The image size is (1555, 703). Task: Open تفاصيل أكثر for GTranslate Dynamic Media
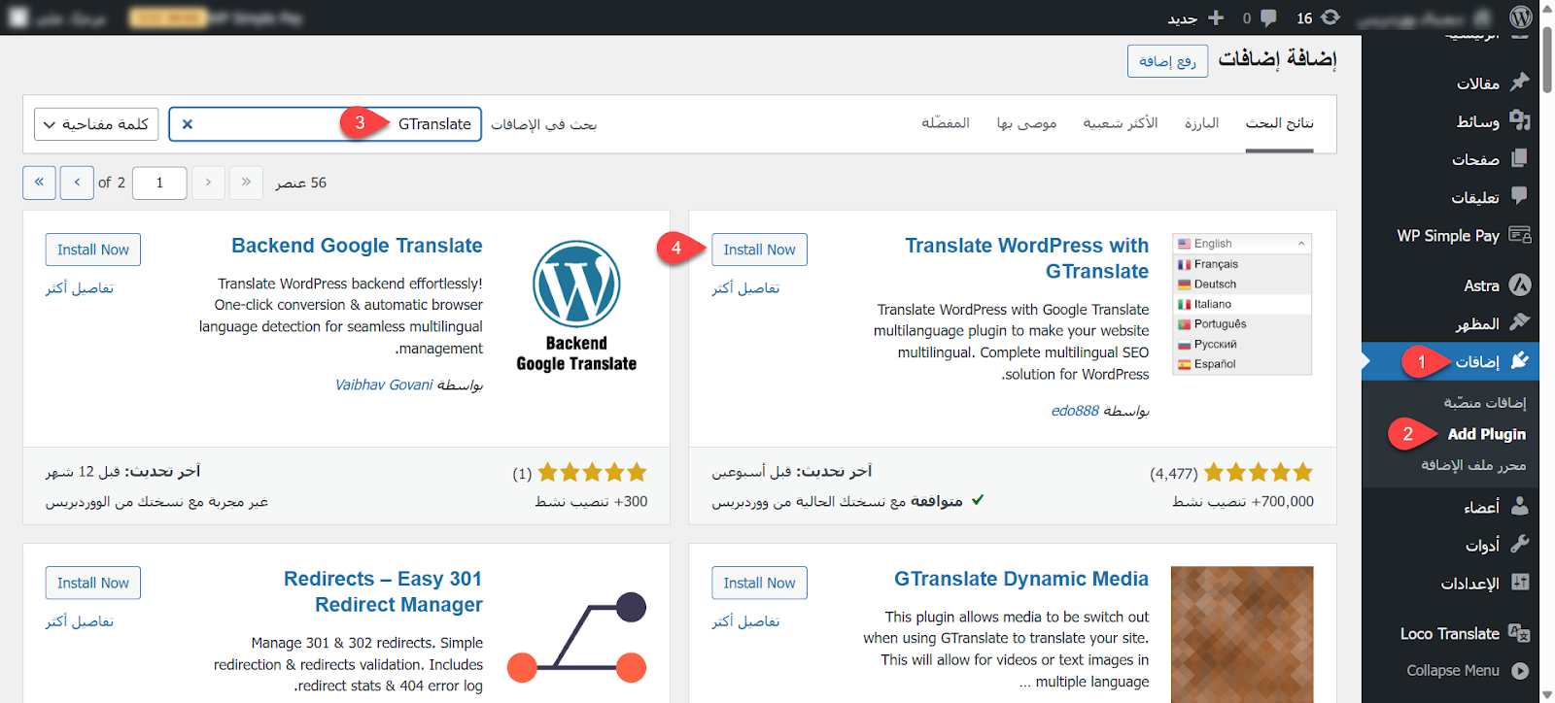click(745, 621)
